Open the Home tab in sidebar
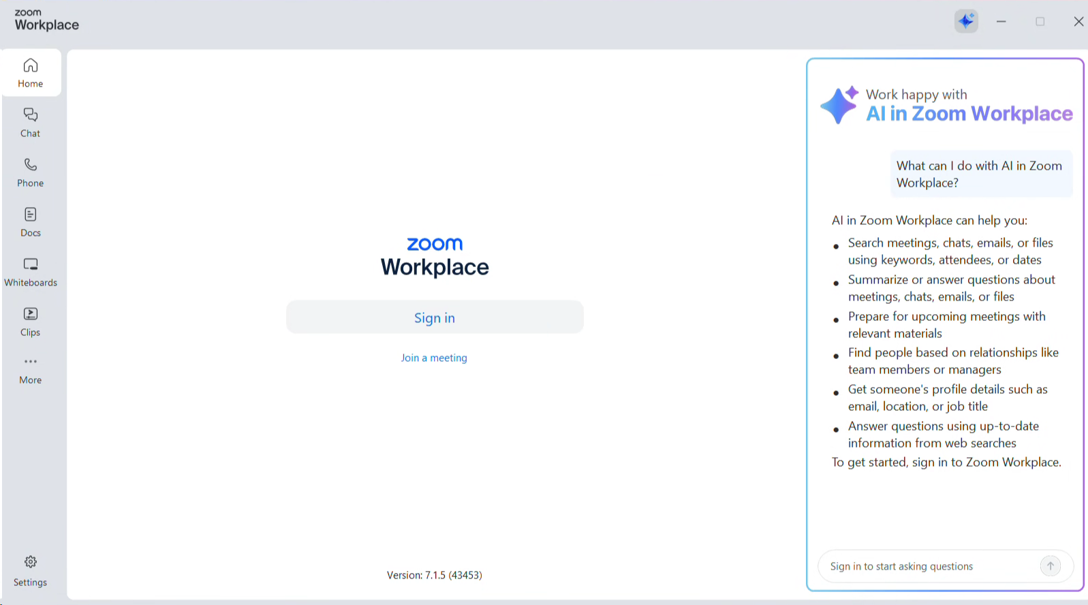This screenshot has width=1088, height=605. (x=31, y=73)
